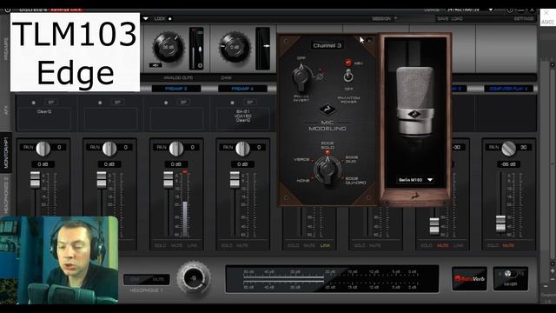The width and height of the screenshot is (556, 313).
Task: Toggle BP bypass on the ClearQ slot
Action: tap(51, 103)
